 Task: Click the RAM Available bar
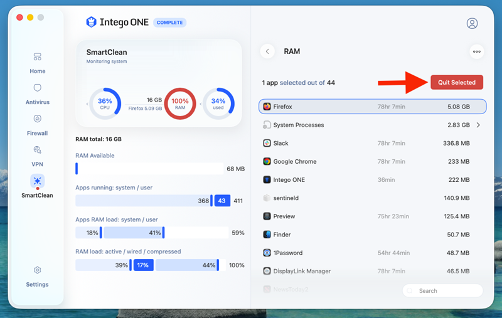(x=149, y=169)
